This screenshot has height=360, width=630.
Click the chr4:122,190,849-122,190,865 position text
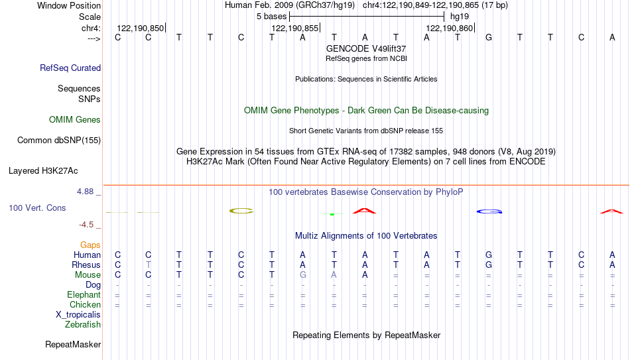(x=435, y=5)
